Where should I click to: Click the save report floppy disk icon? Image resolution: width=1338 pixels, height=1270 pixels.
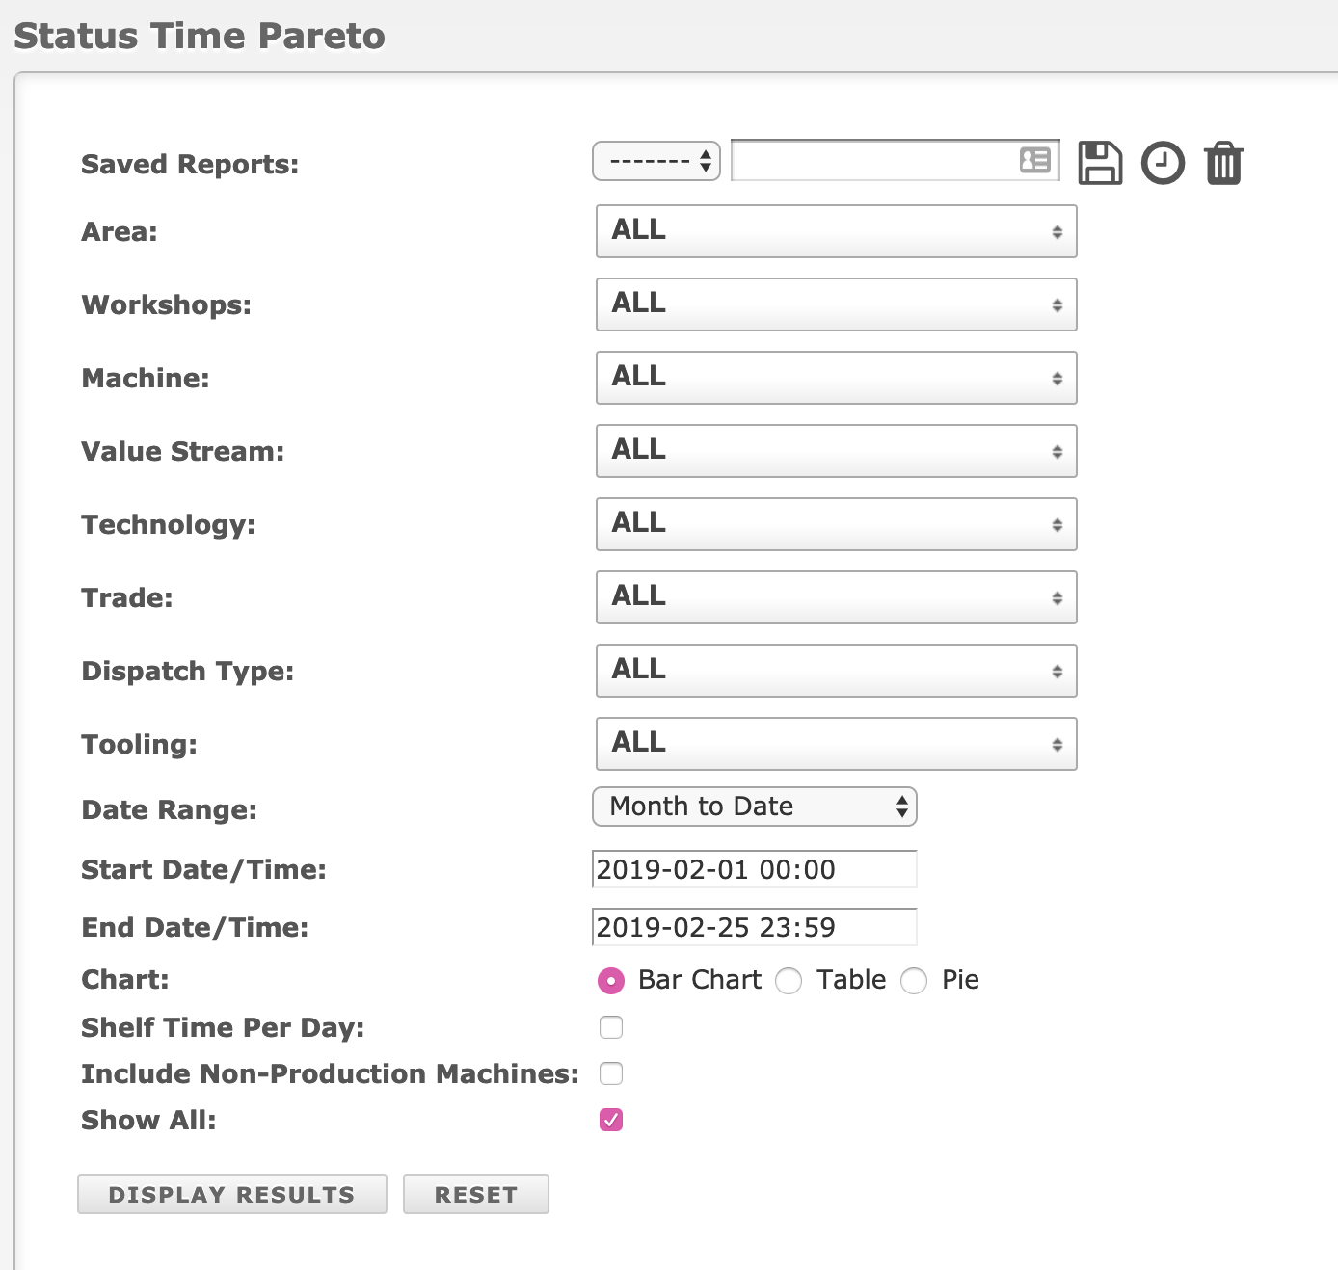click(1100, 162)
